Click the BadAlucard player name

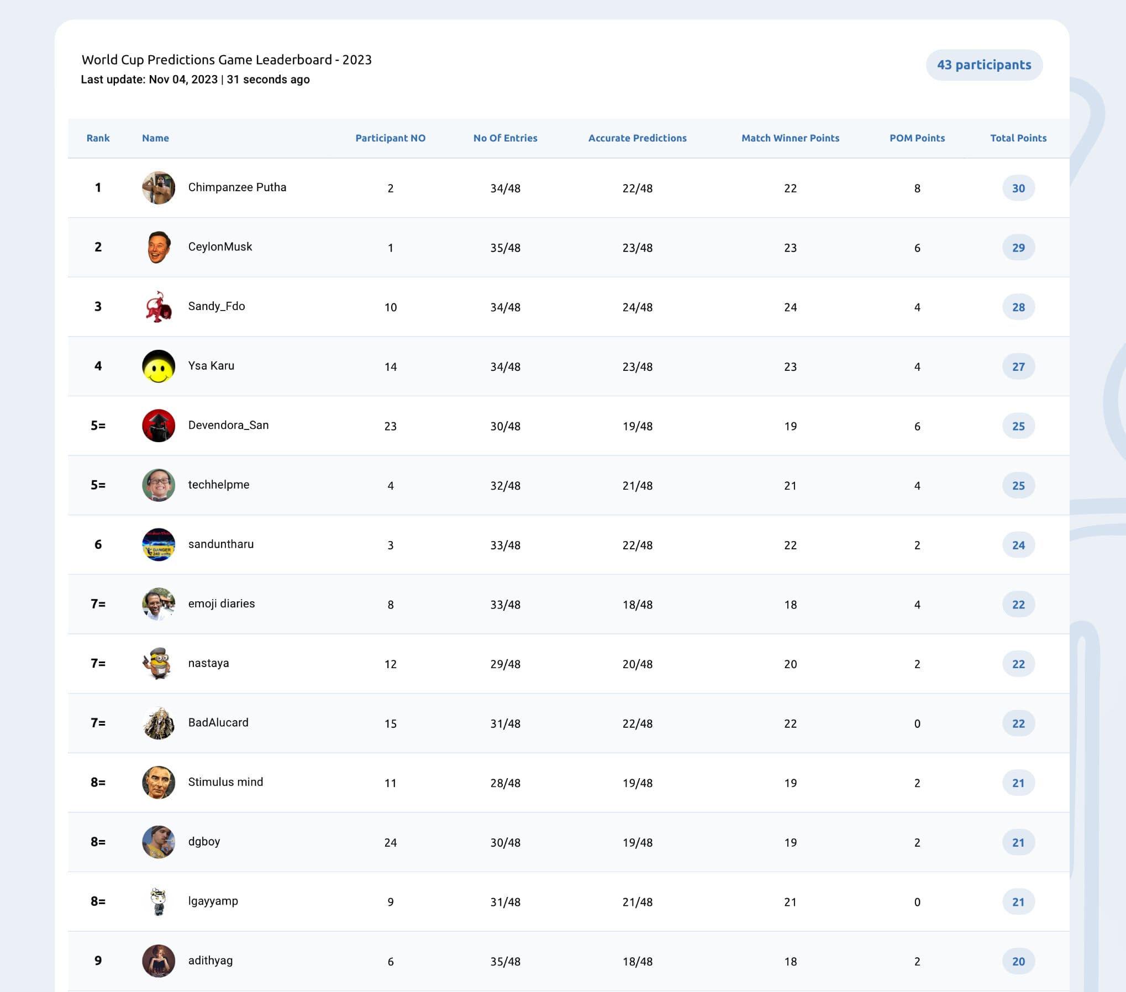click(x=218, y=722)
